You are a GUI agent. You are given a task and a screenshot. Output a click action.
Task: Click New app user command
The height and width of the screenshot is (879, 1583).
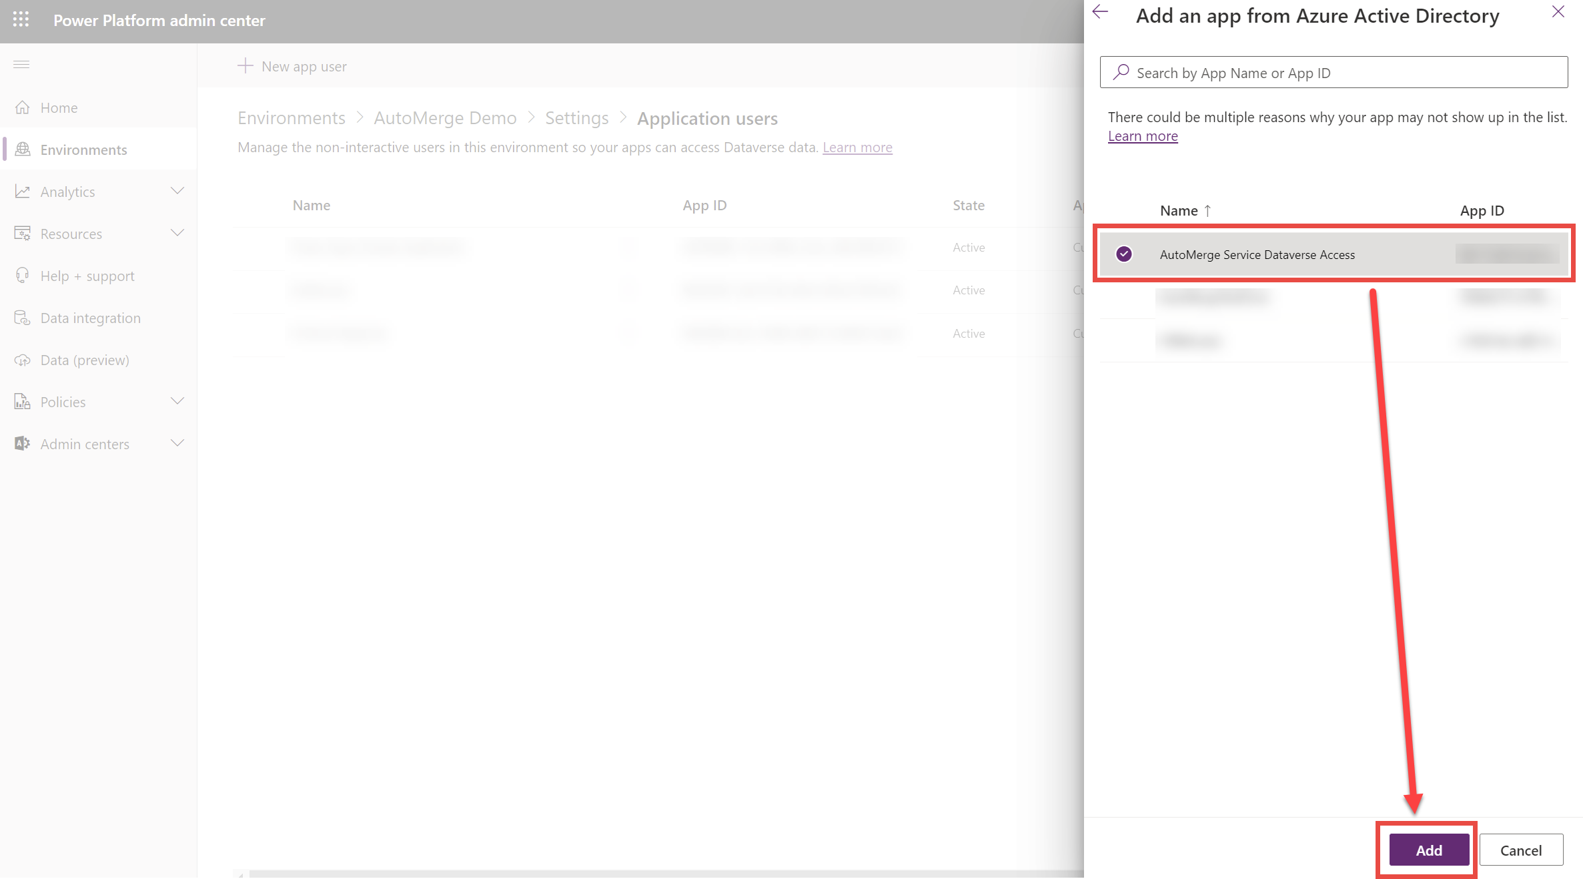click(292, 66)
